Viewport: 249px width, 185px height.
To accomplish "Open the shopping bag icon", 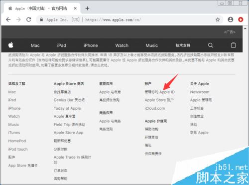I will pos(233,45).
